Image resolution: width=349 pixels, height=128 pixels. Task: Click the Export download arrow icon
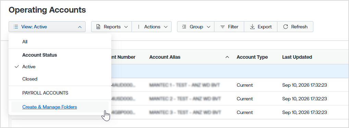pos(252,27)
